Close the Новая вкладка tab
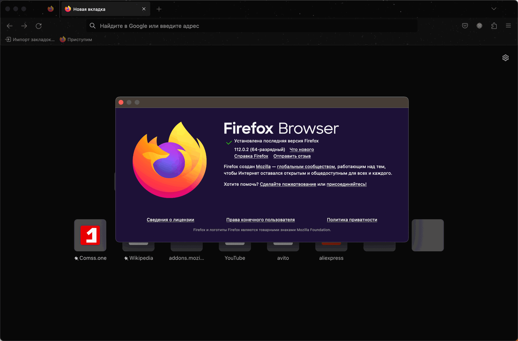Viewport: 518px width, 341px height. [144, 9]
